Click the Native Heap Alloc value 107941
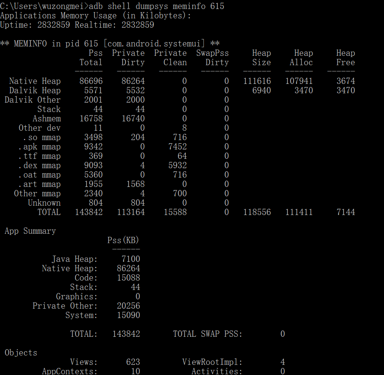The width and height of the screenshot is (384, 375). click(x=299, y=81)
